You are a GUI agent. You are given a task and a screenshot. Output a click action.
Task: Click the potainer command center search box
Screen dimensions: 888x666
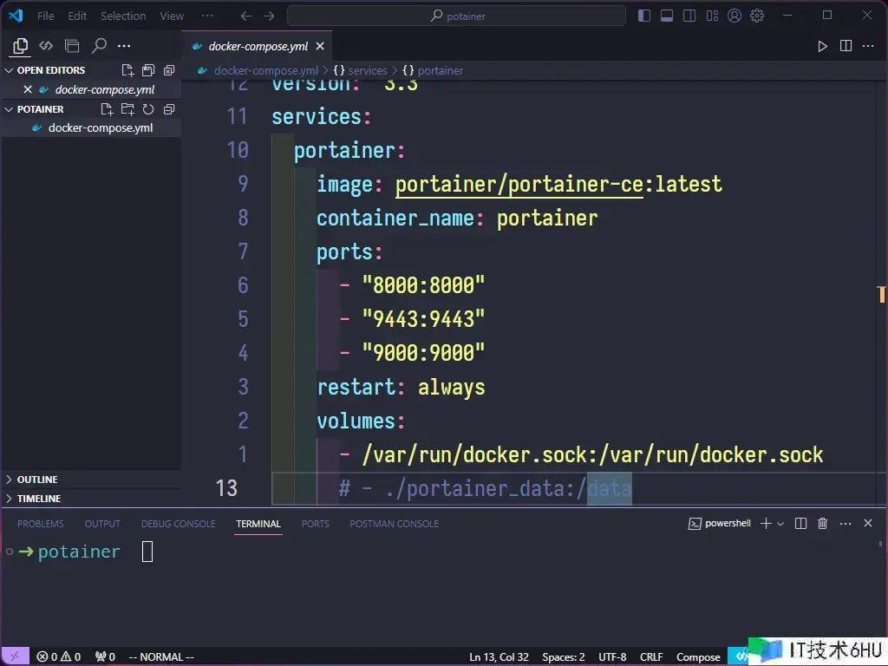tap(456, 16)
